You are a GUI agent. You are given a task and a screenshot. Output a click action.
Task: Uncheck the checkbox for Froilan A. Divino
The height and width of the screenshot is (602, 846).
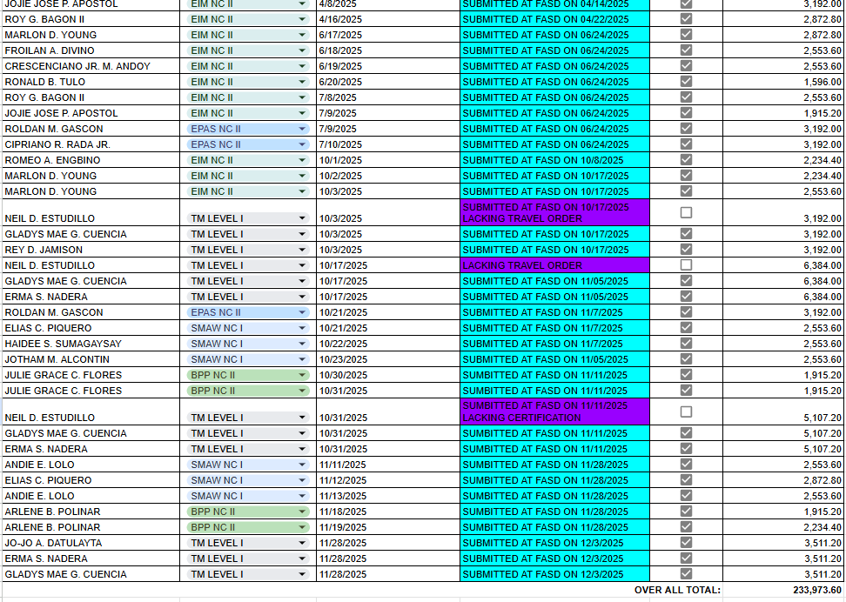pyautogui.click(x=686, y=50)
